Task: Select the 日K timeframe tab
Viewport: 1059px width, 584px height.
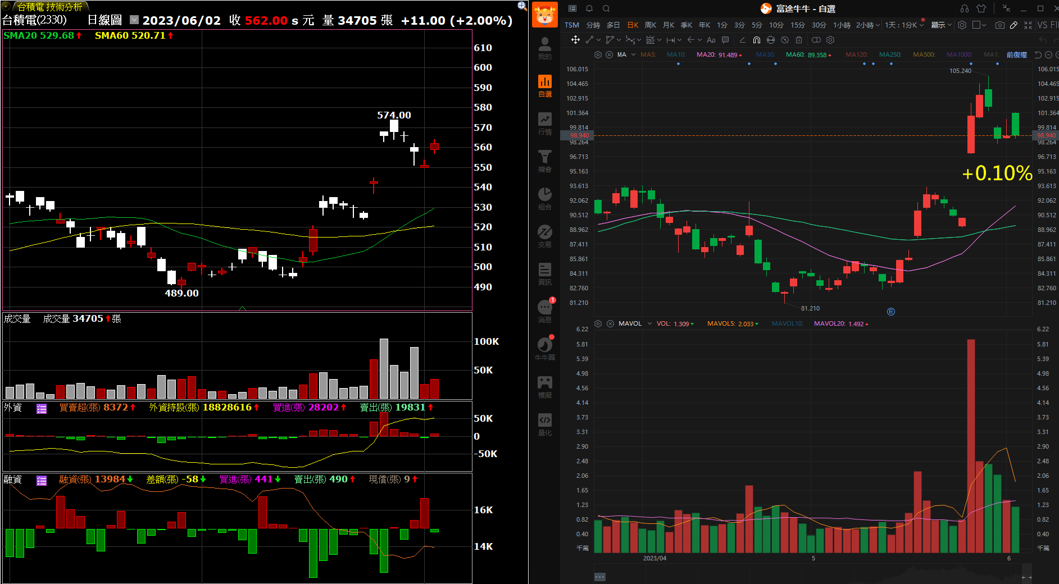Action: coord(633,25)
